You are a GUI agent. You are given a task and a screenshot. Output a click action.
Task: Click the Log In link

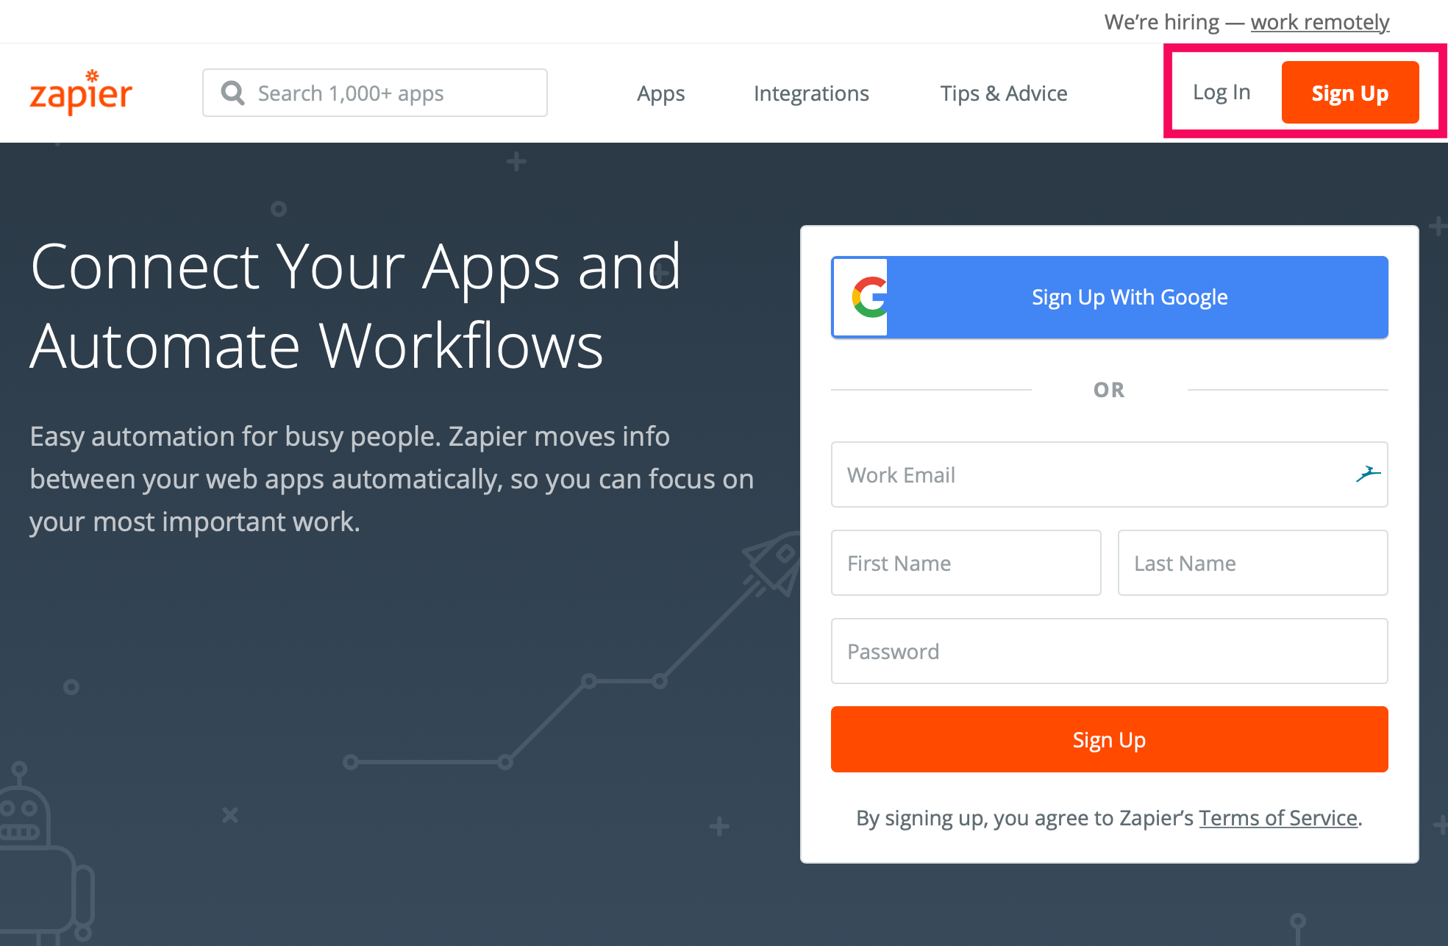point(1221,92)
